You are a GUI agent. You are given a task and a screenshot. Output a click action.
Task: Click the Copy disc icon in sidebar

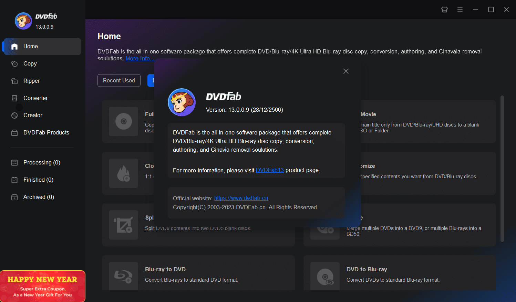14,64
